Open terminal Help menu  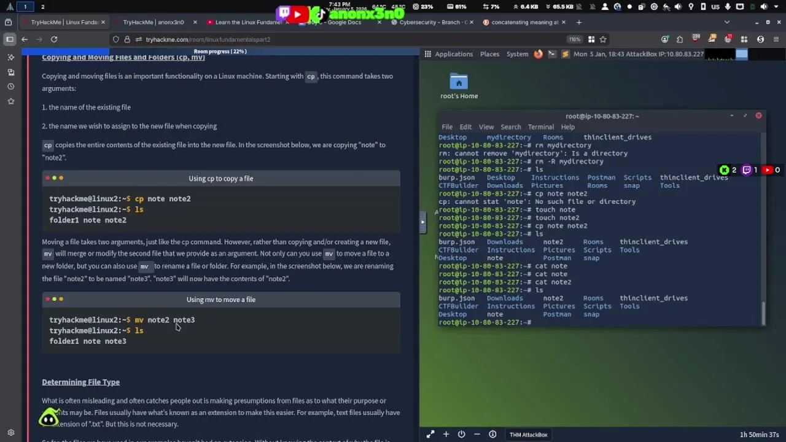click(x=567, y=127)
